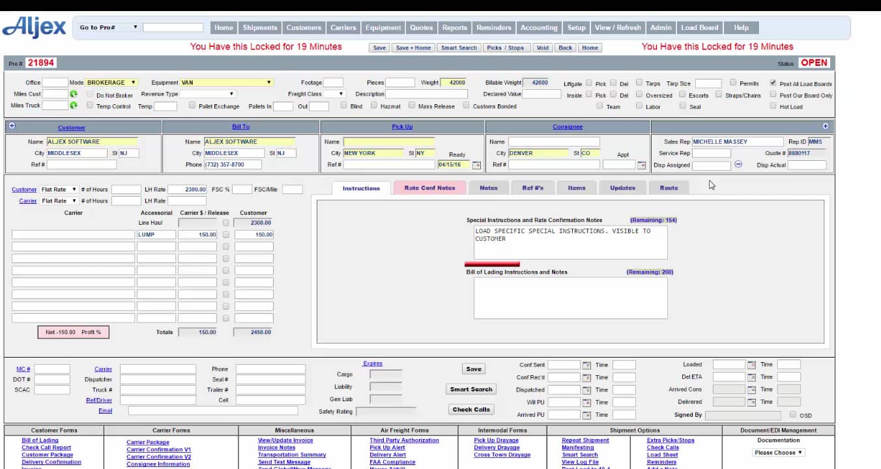Open calendar icon for Pick Up Ready date
The image size is (881, 469).
click(x=476, y=165)
